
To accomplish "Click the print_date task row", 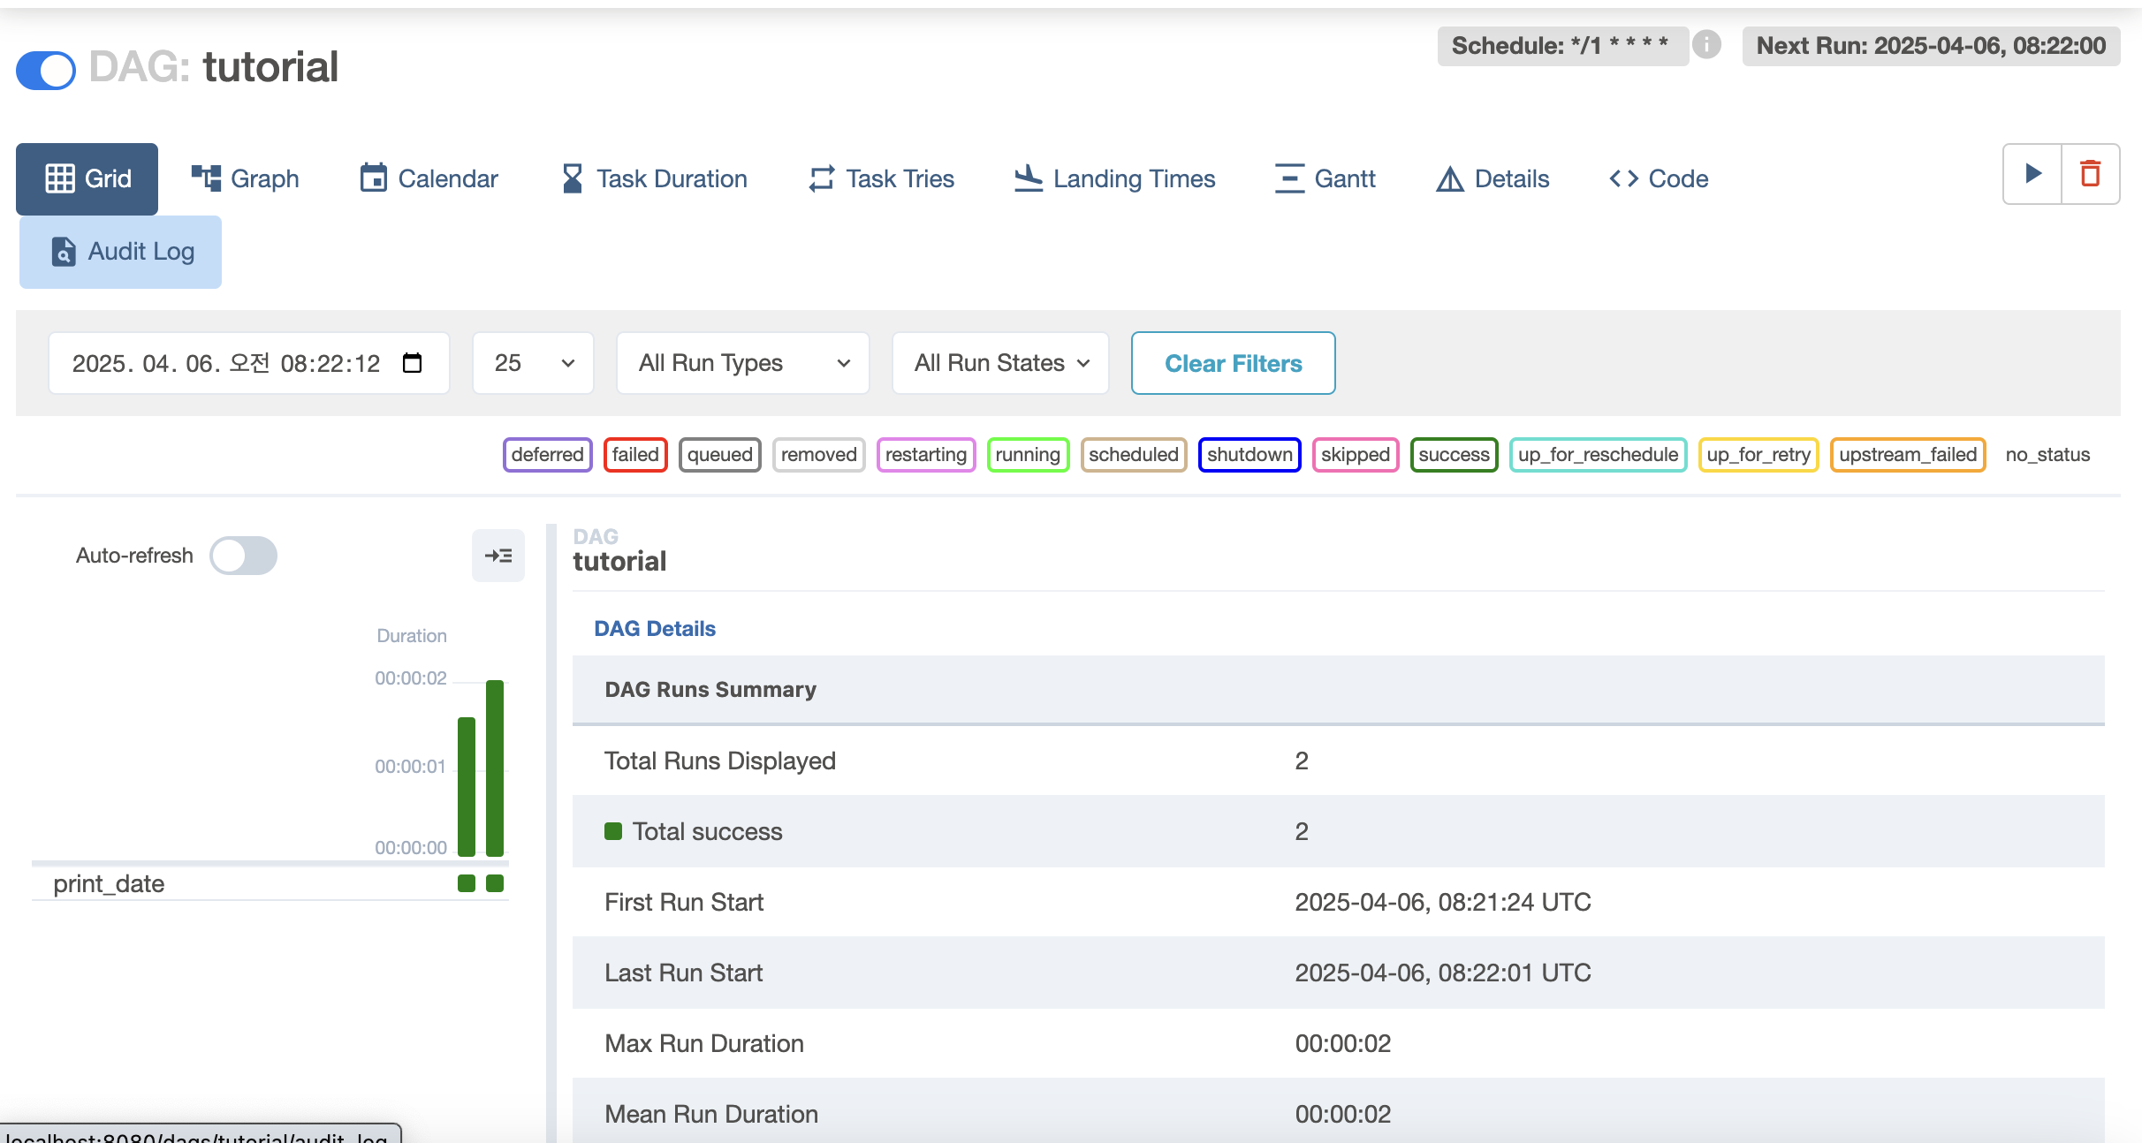I will (x=109, y=883).
